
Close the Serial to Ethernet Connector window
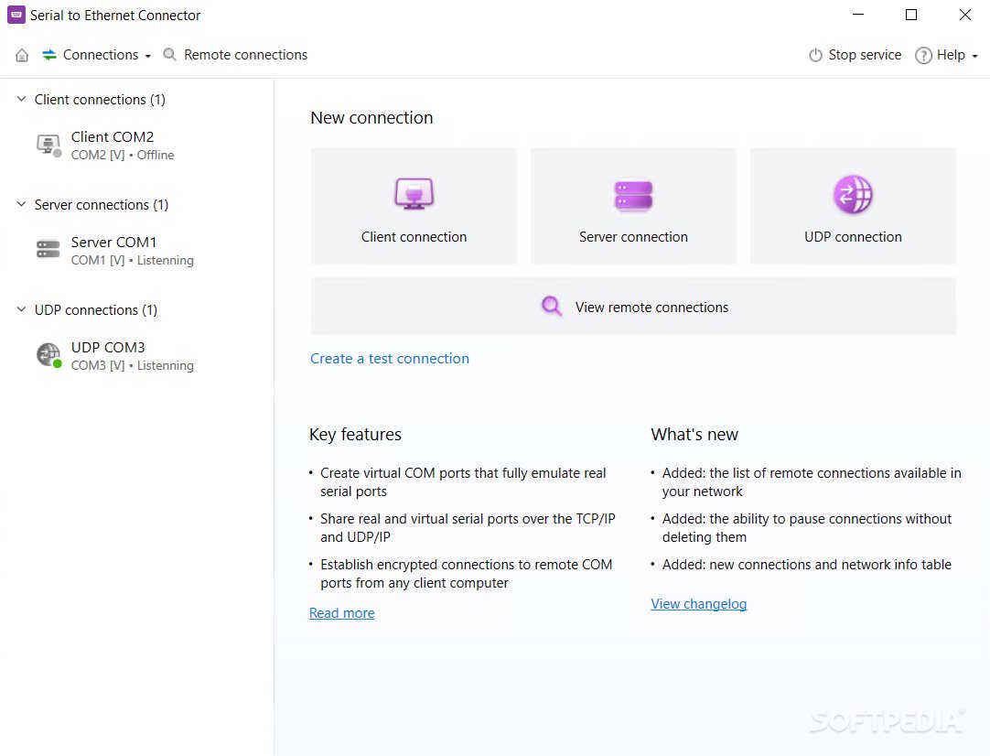964,15
